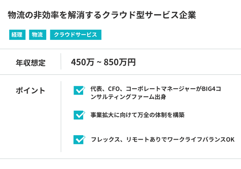This screenshot has width=241, height=169.
Task: Click the tilde between the salary figures
Action: coord(99,63)
